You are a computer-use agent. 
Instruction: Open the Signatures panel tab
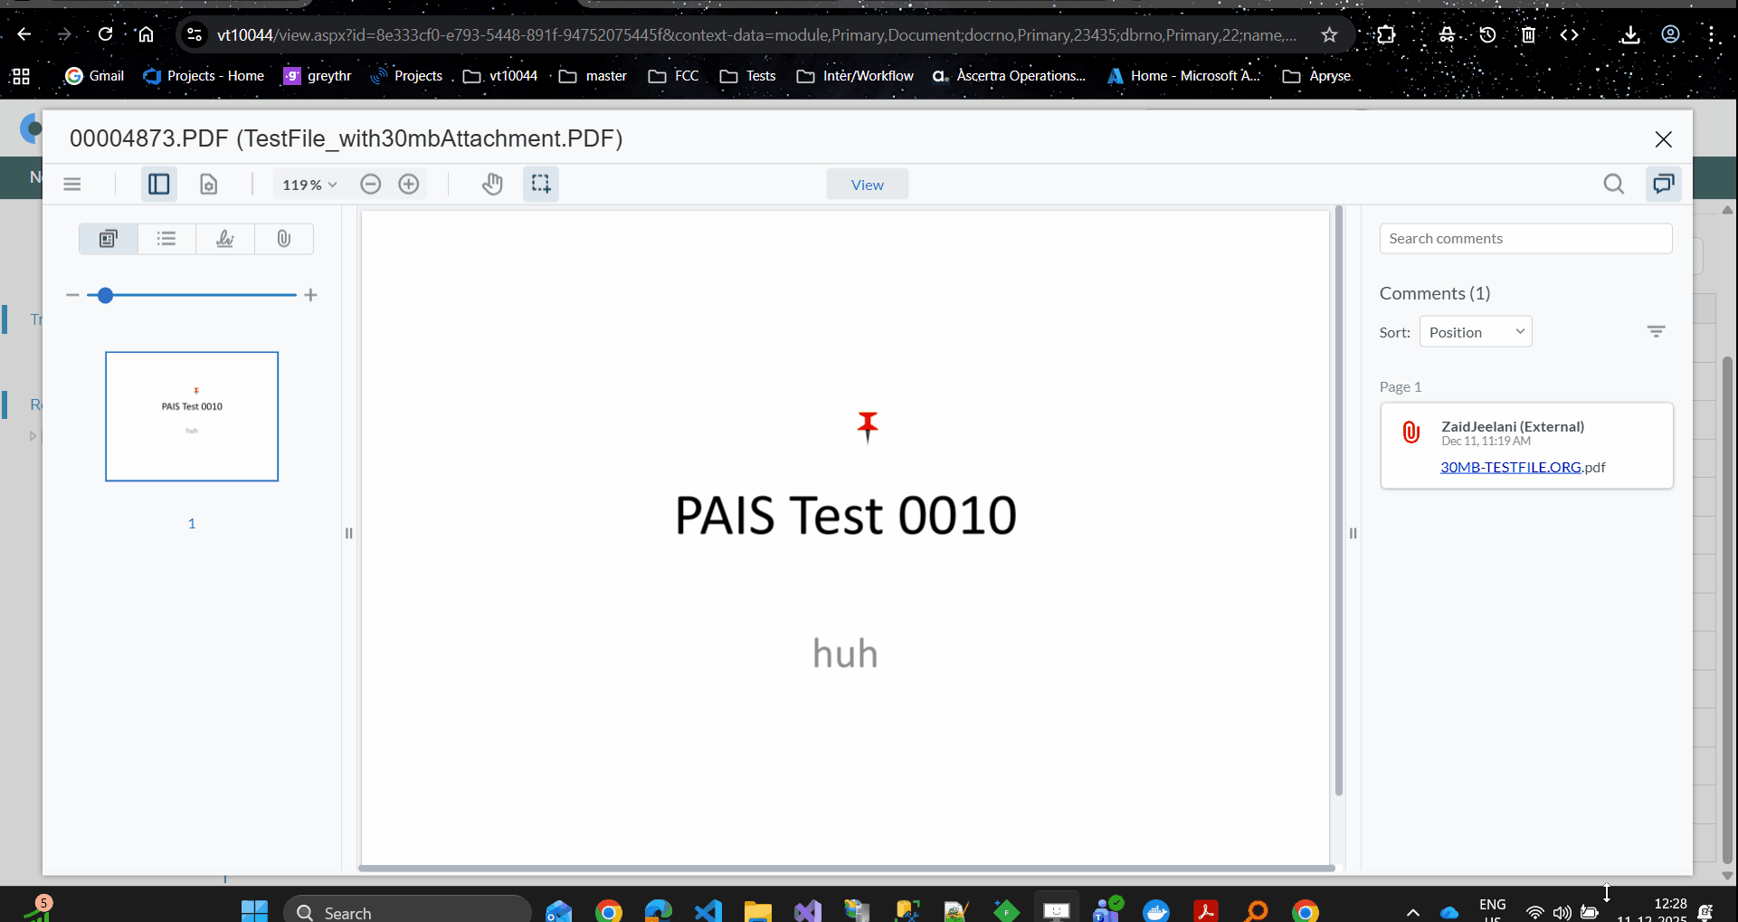pyautogui.click(x=225, y=239)
